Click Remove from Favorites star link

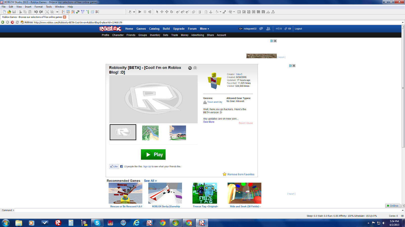click(x=238, y=174)
